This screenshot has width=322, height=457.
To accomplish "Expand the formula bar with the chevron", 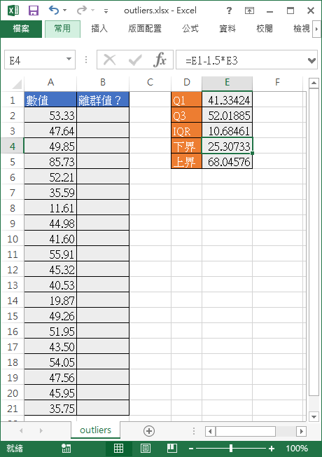I will click(x=311, y=60).
